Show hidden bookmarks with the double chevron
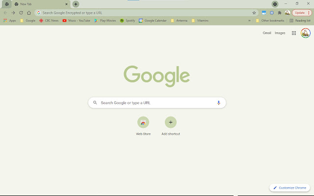The image size is (314, 196). pos(249,21)
